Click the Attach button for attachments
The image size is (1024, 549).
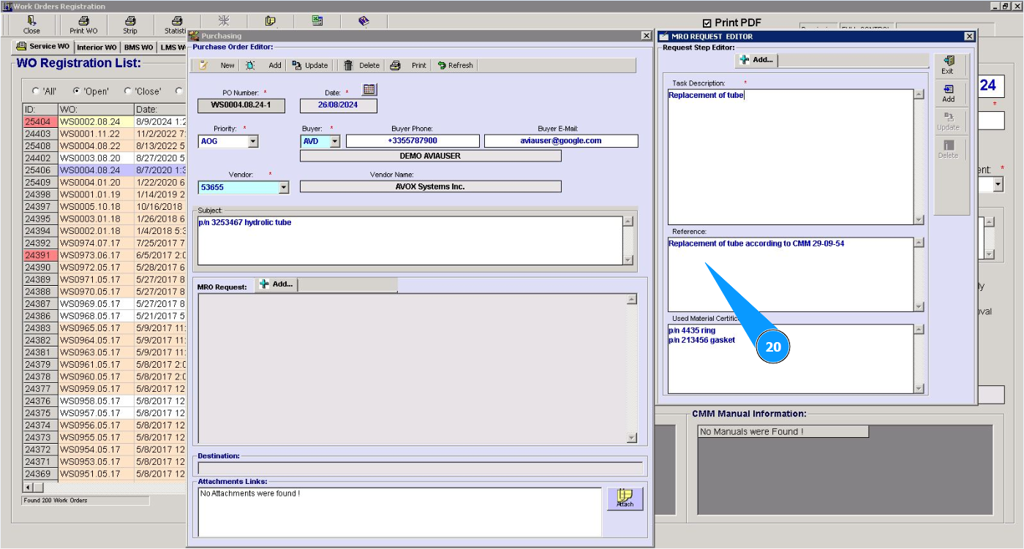pos(625,499)
